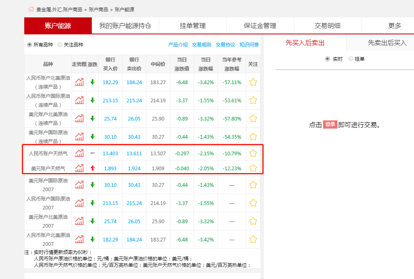Choose 挂单 radio option
The width and height of the screenshot is (414, 279).
[x=351, y=59]
